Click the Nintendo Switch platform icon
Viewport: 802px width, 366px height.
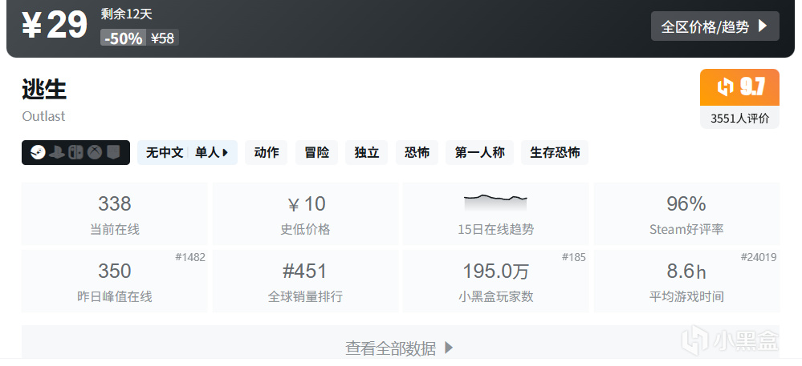[x=75, y=153]
